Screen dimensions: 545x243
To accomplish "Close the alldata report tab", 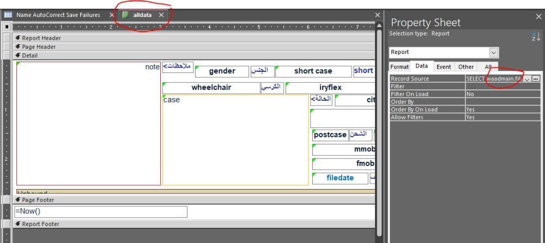I will tap(161, 15).
